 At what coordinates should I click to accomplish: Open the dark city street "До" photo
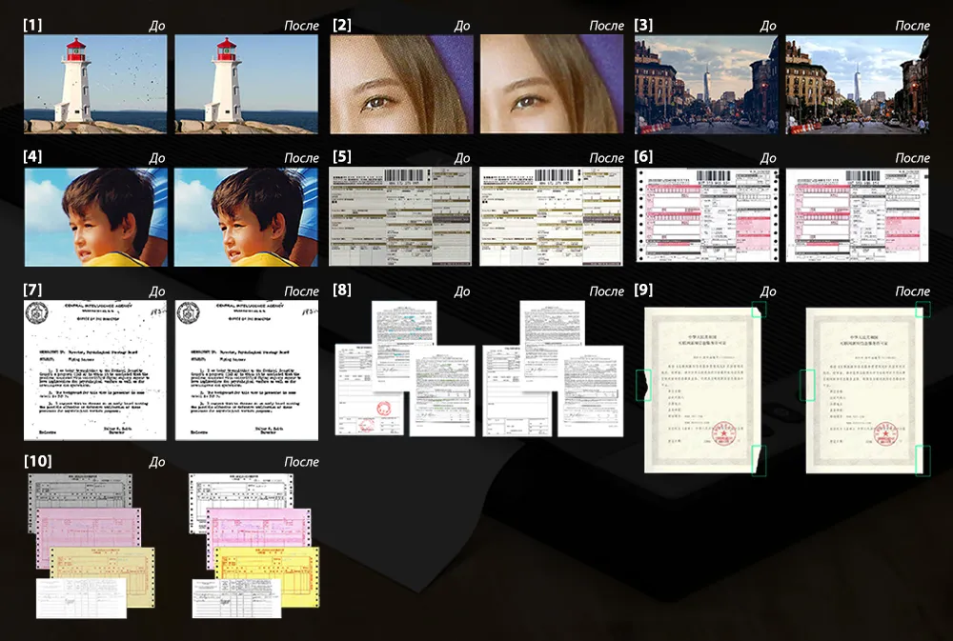click(706, 85)
